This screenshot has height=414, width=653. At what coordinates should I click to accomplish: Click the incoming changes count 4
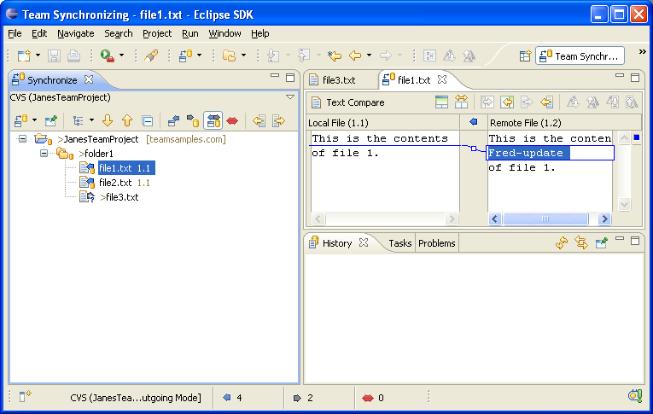pos(239,398)
